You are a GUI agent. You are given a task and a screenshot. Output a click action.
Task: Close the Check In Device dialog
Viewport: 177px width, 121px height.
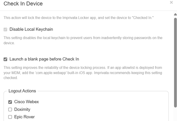point(171,2)
